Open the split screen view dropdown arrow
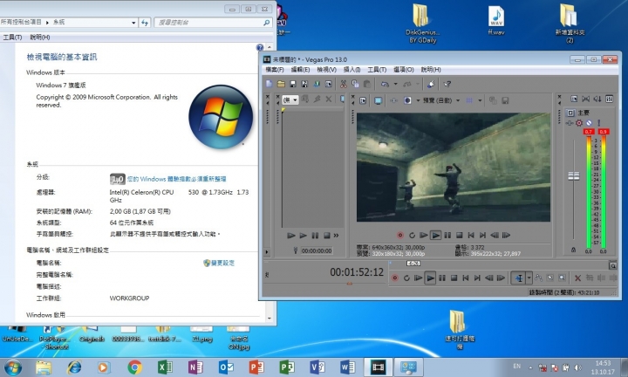 tap(418, 100)
